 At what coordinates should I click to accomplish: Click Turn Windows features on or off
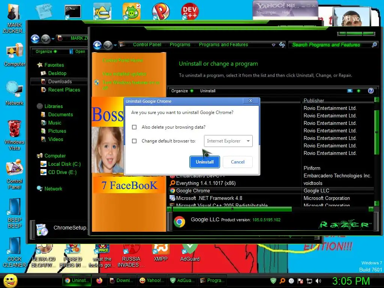click(131, 85)
